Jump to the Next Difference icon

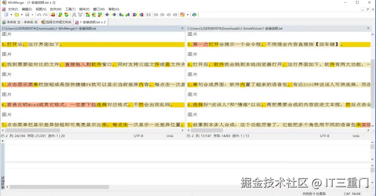(x=60, y=15)
